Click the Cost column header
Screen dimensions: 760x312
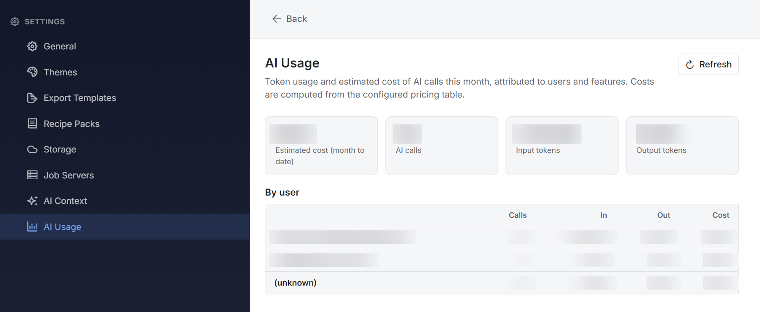721,215
